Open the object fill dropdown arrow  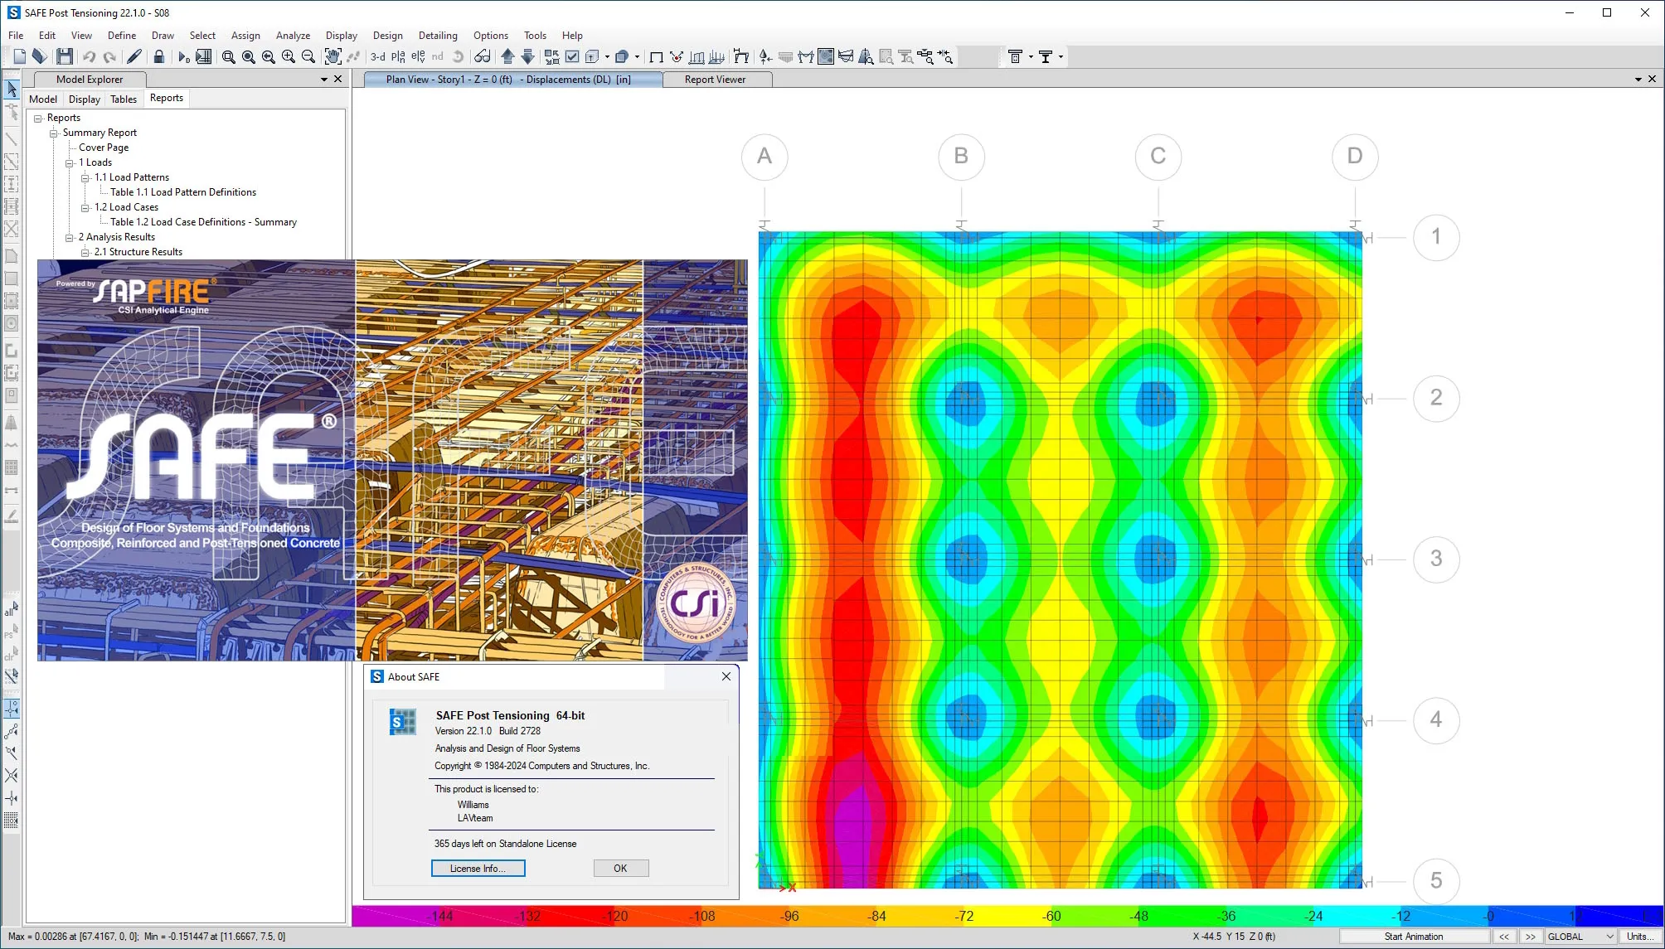pos(637,56)
